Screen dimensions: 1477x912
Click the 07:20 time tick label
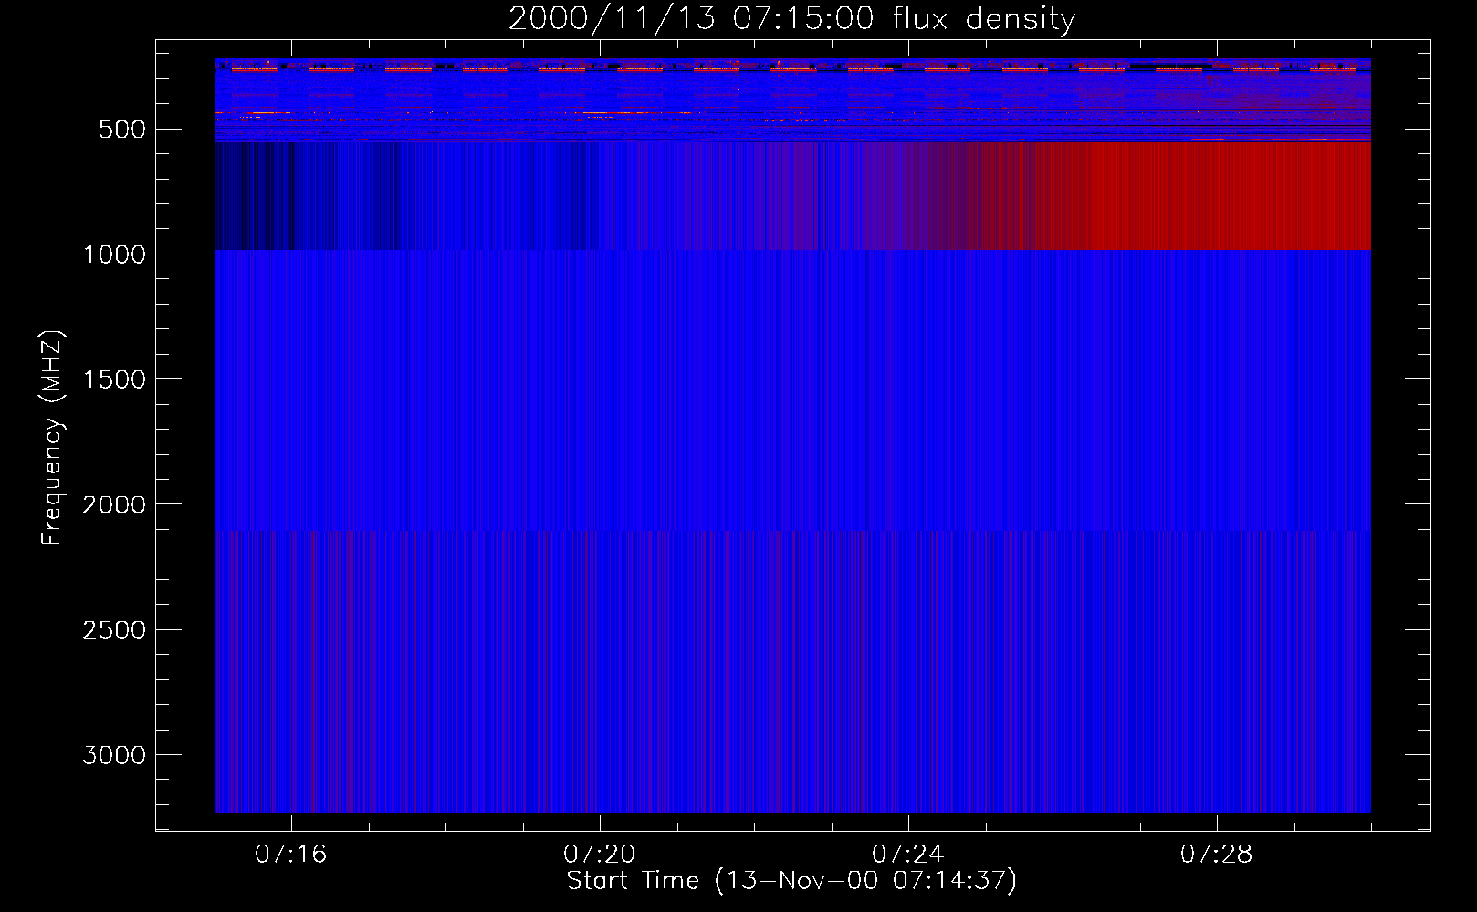pyautogui.click(x=599, y=855)
